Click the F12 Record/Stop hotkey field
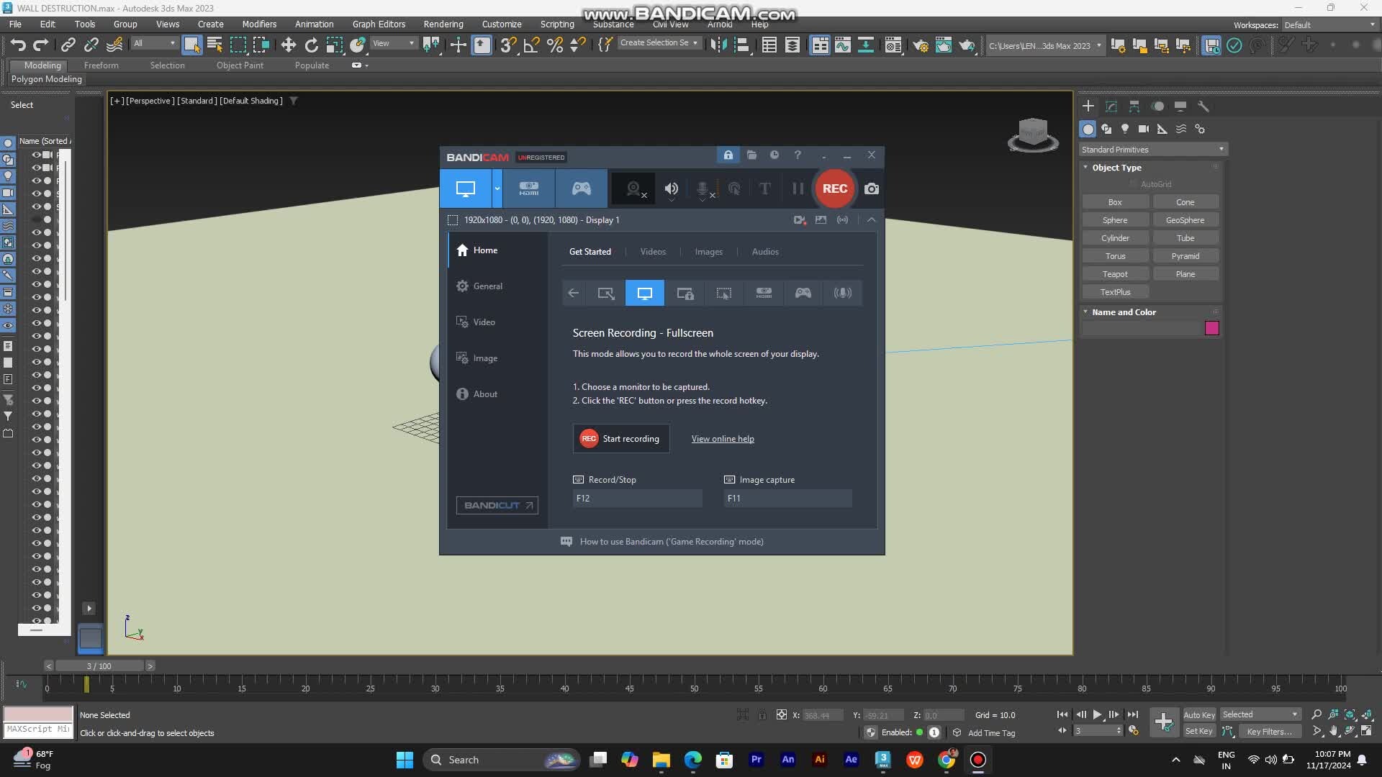1382x777 pixels. click(x=636, y=498)
